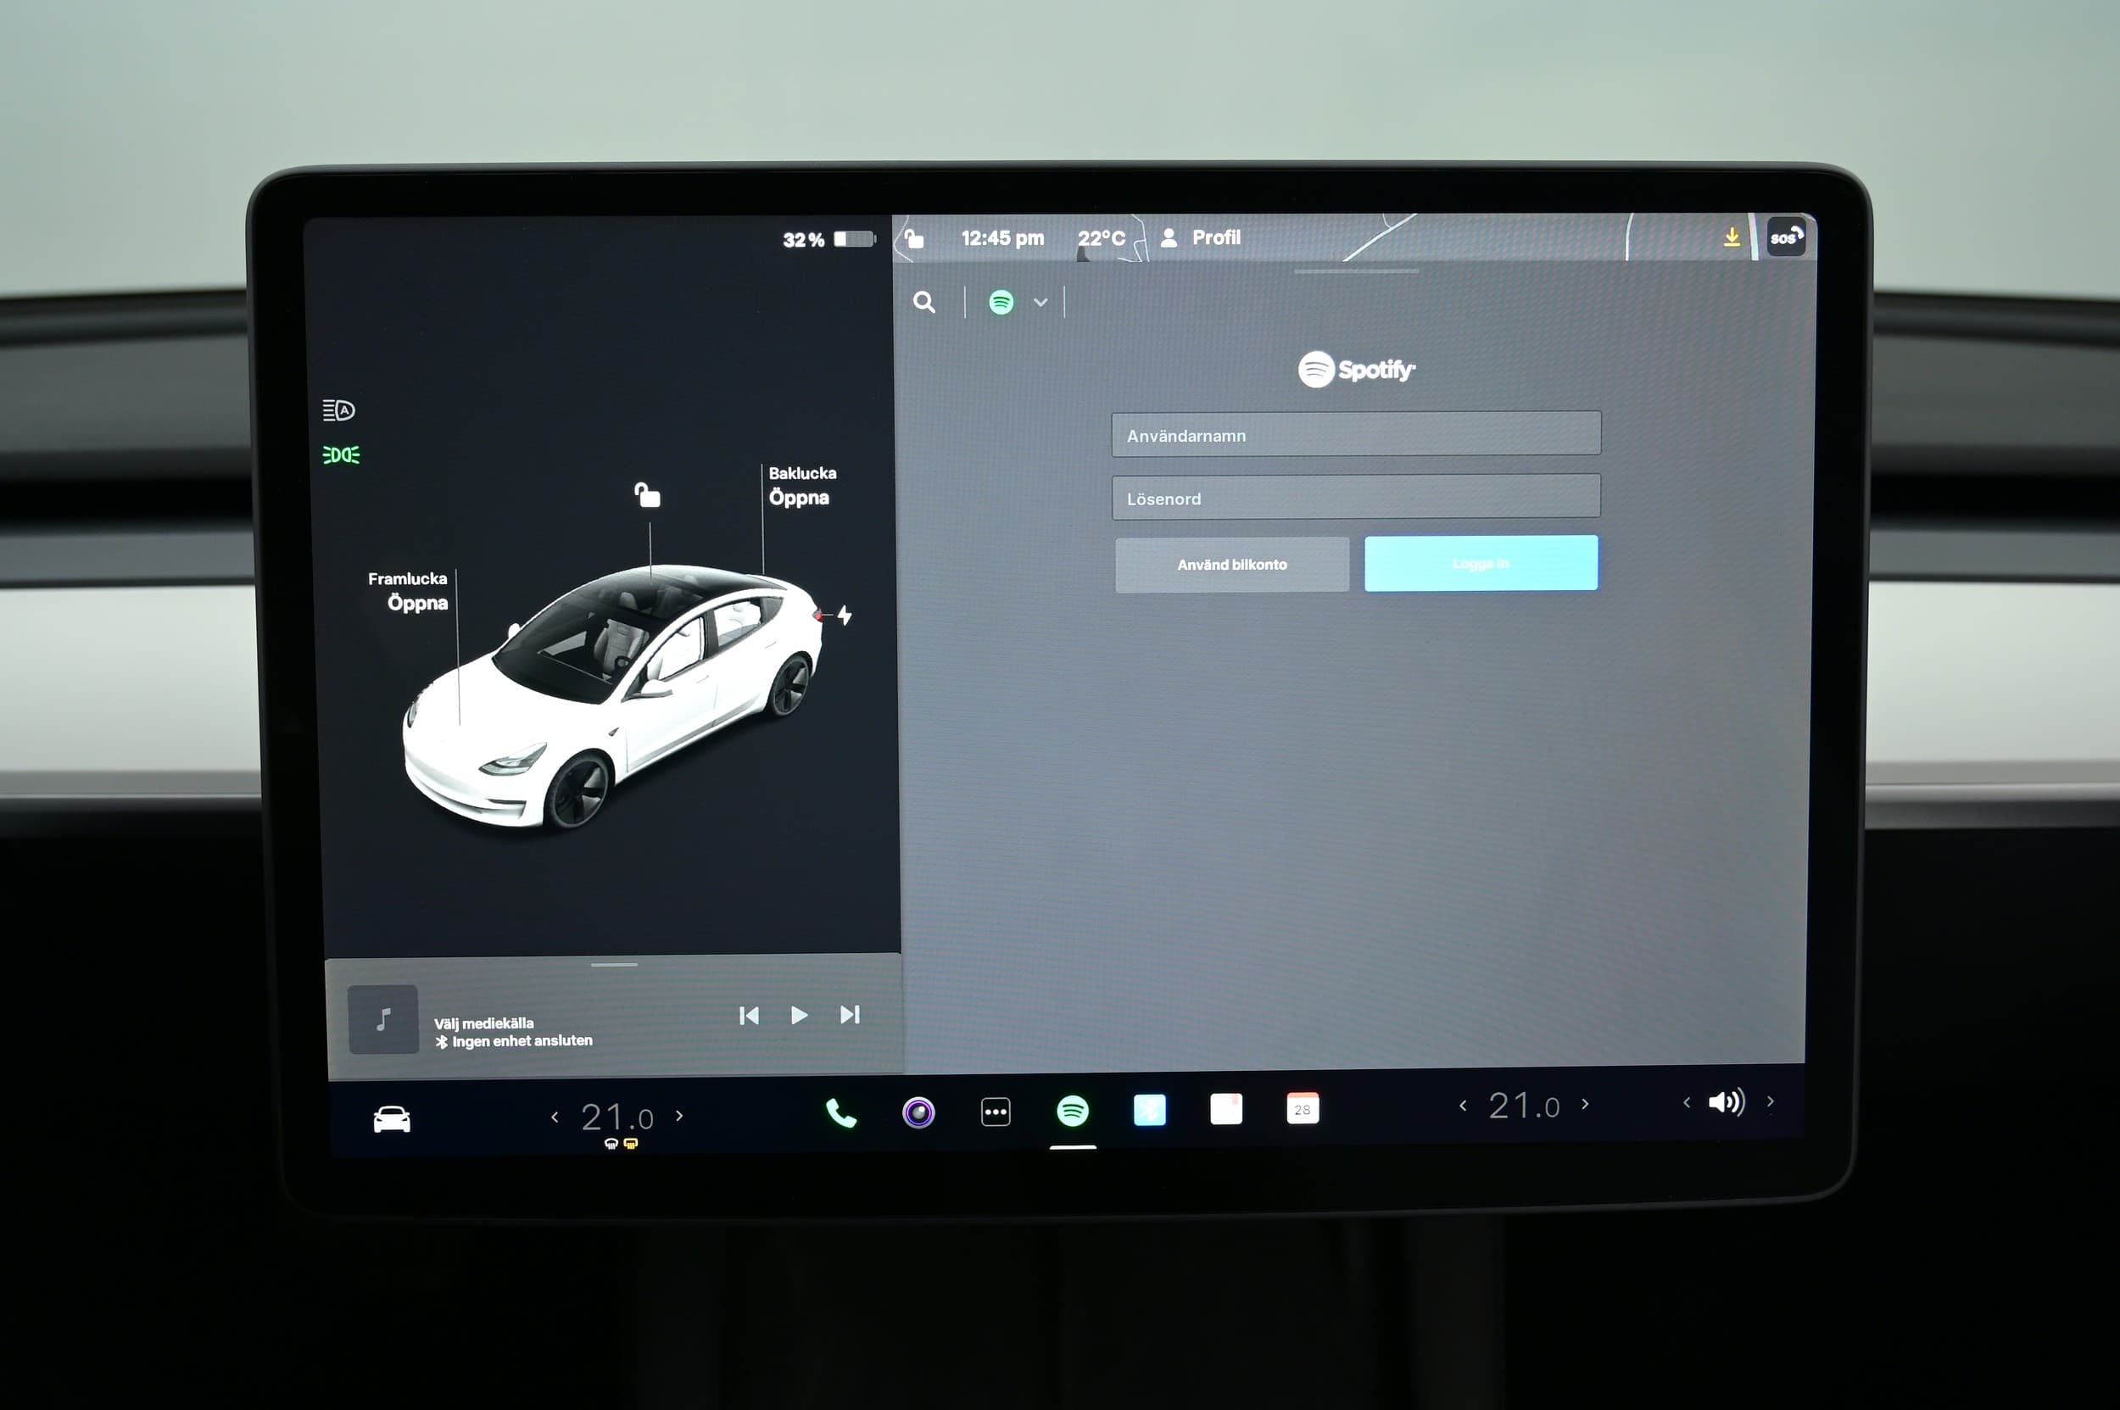Screen dimensions: 2120x1410
Task: Open the Dashcam camera app
Action: point(918,1112)
